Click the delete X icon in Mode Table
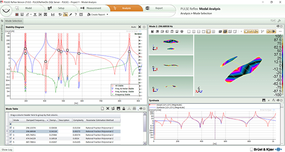This screenshot has height=152, width=285. (x=108, y=108)
